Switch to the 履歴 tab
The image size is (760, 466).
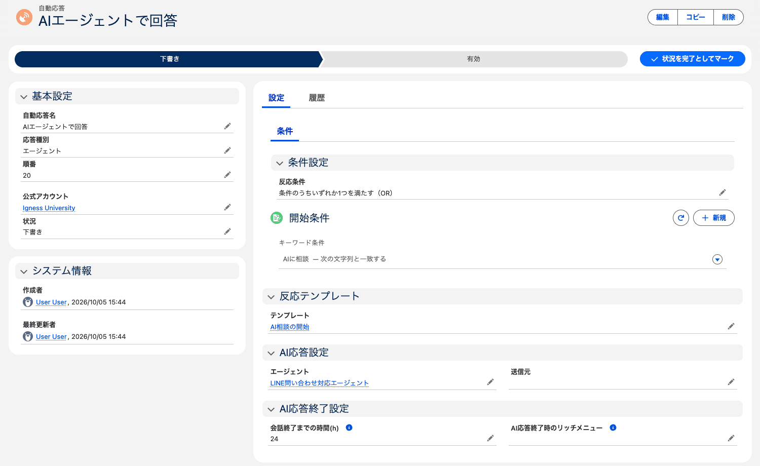click(x=317, y=98)
